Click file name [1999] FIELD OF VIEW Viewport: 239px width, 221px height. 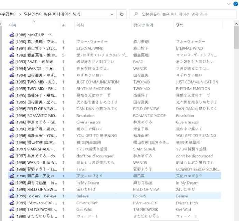[x=36, y=189]
